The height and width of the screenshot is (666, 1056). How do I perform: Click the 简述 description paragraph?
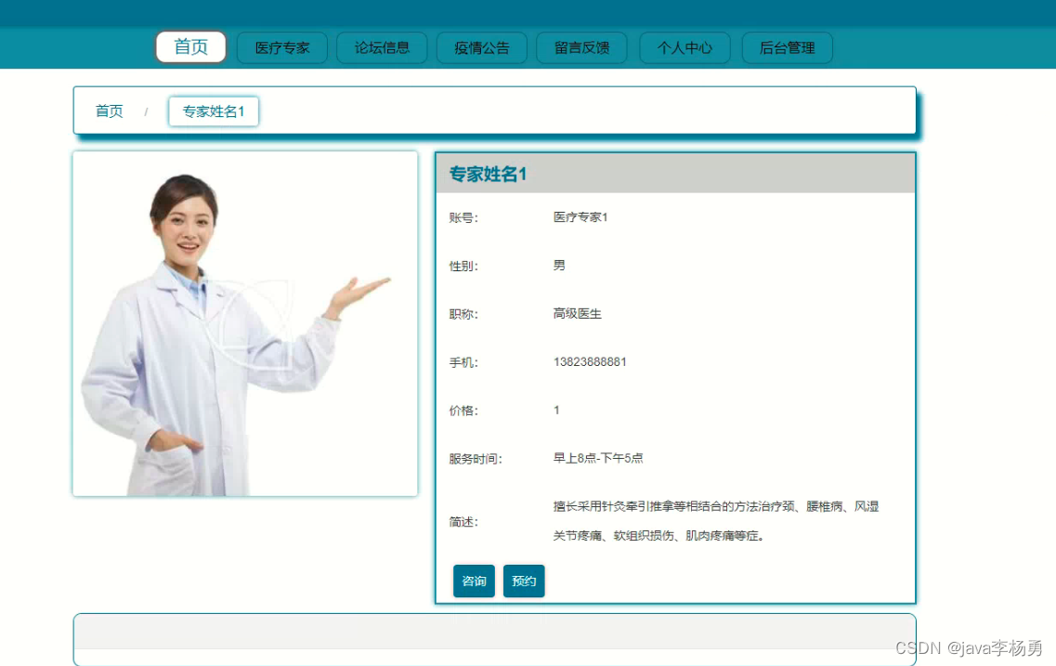tap(716, 520)
